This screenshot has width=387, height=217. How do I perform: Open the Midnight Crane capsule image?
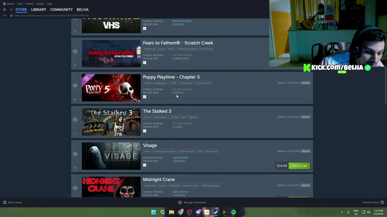coord(111,187)
